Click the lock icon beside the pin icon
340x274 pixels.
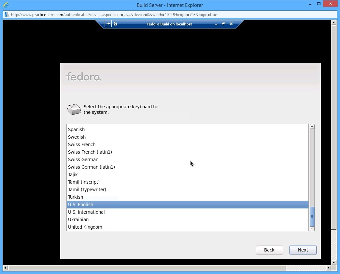pyautogui.click(x=115, y=23)
